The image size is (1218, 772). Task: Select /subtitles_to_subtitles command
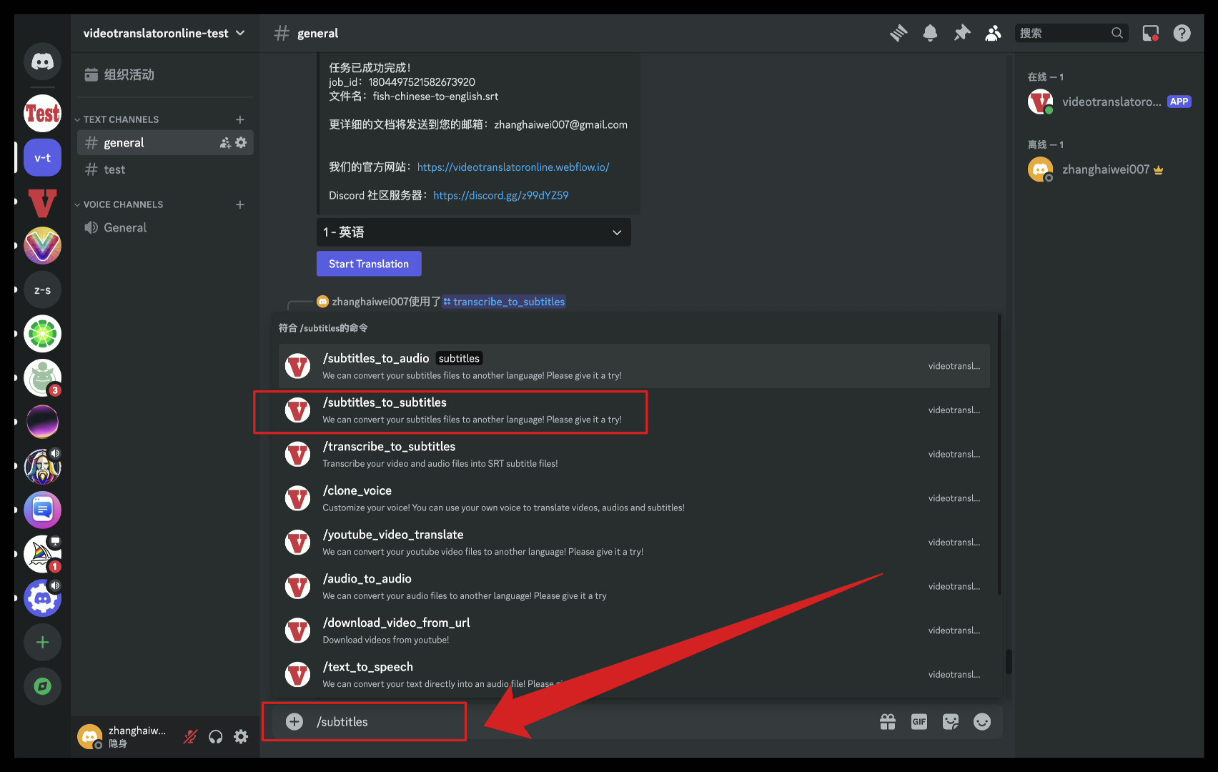[634, 410]
